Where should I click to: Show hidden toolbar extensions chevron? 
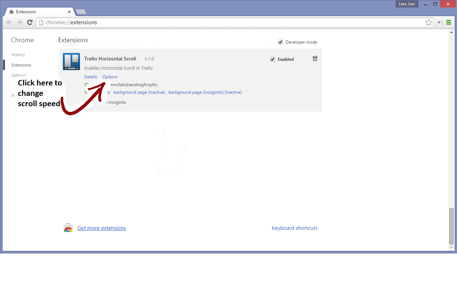439,22
